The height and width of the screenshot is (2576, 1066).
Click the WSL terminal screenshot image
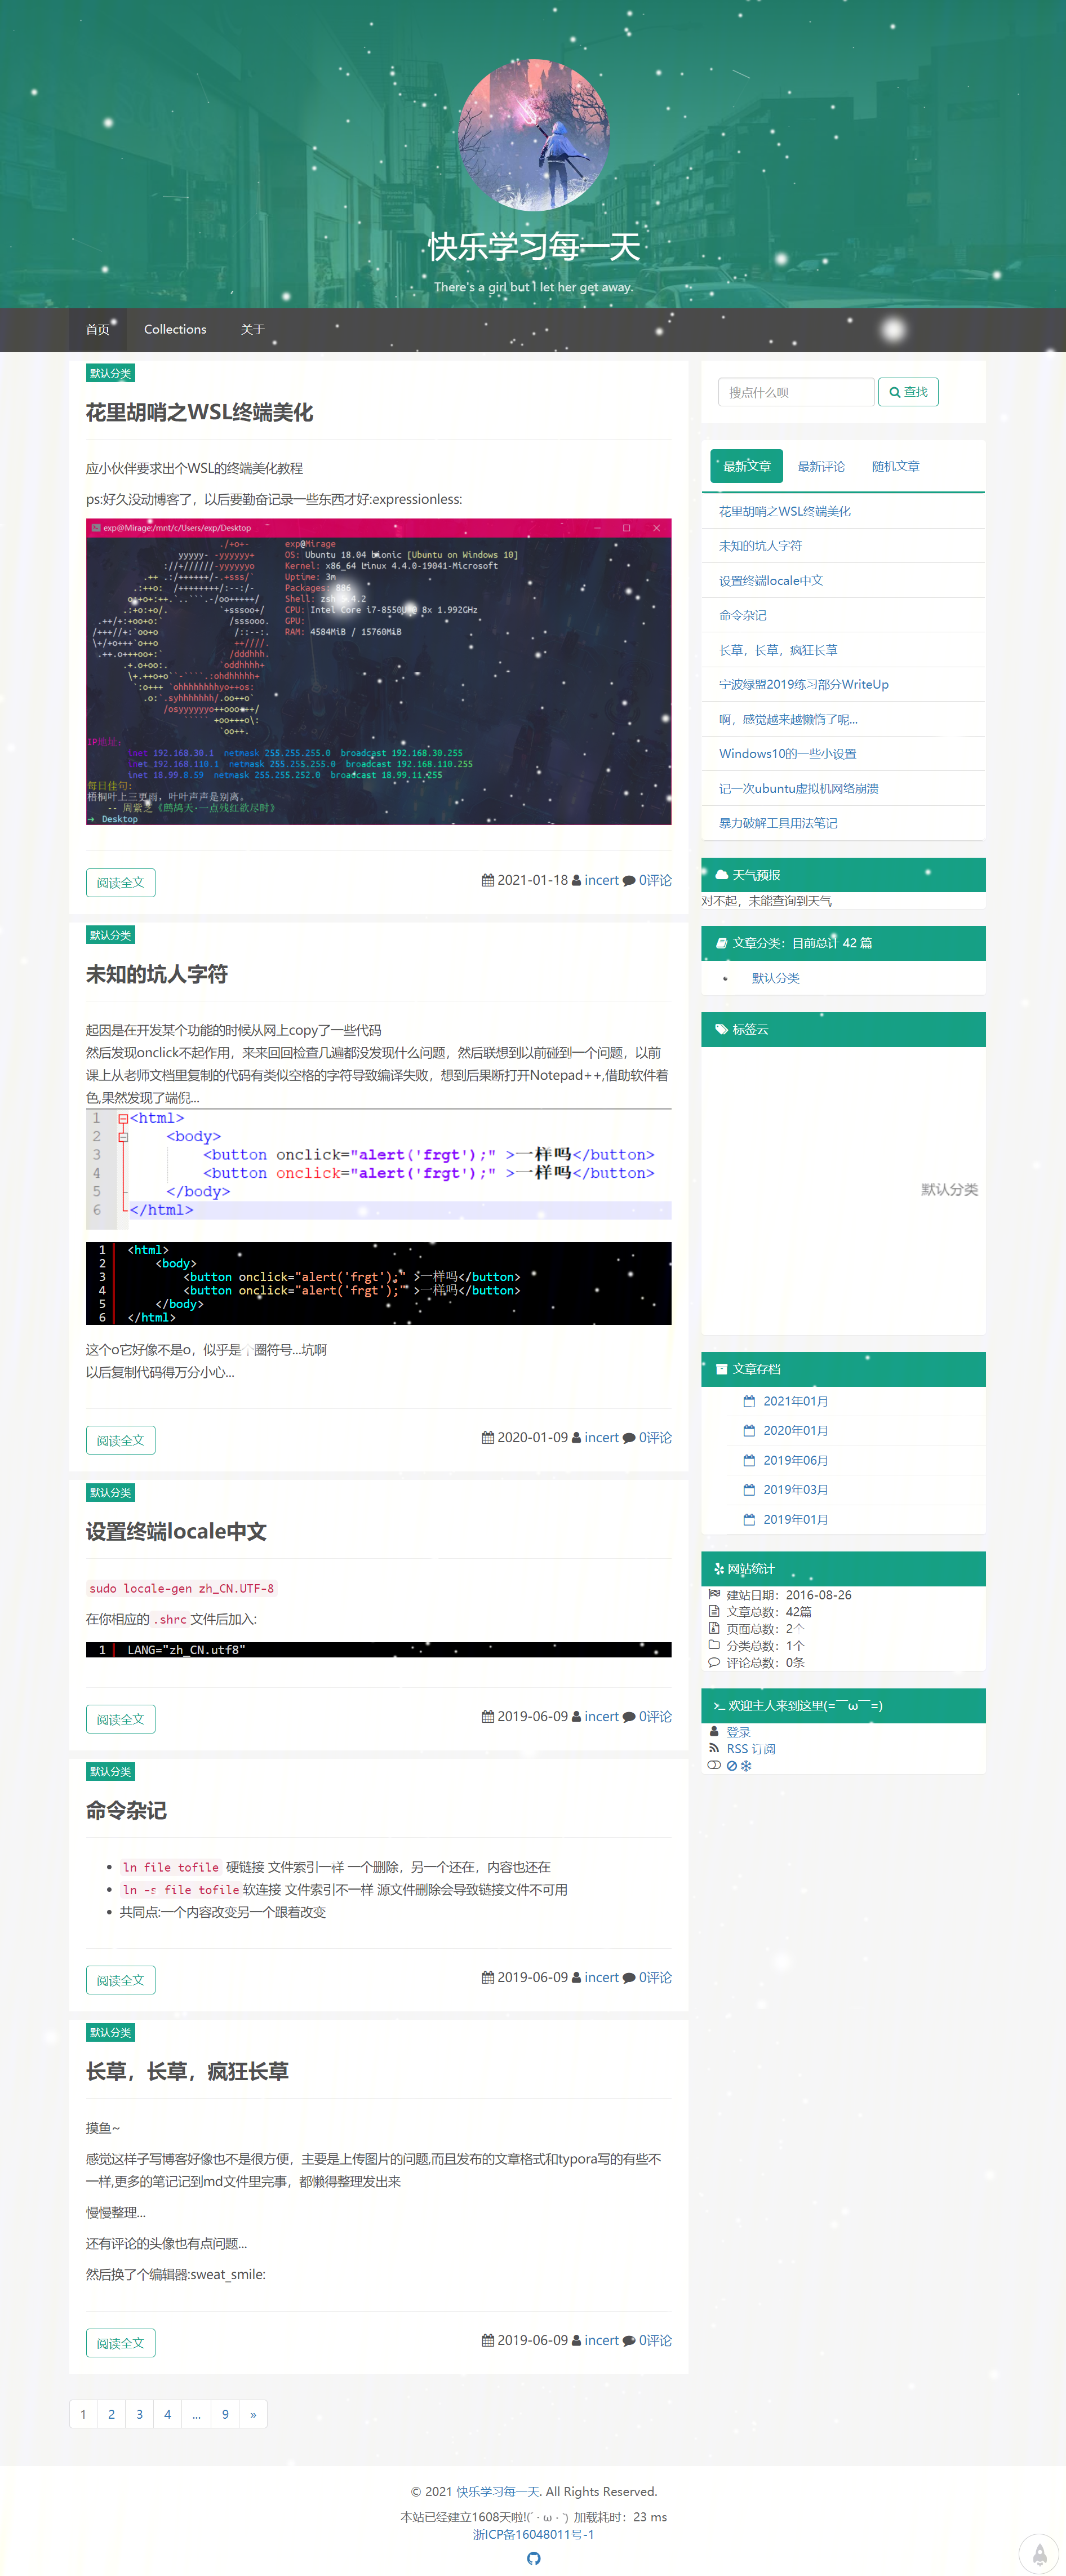[x=378, y=672]
